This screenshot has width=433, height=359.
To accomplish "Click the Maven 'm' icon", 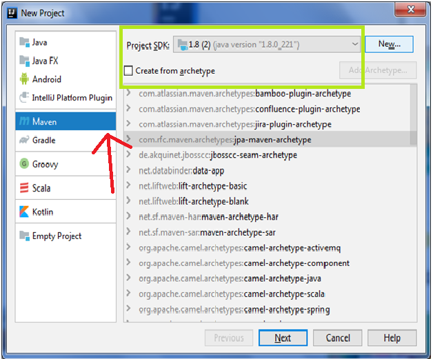I will 24,121.
